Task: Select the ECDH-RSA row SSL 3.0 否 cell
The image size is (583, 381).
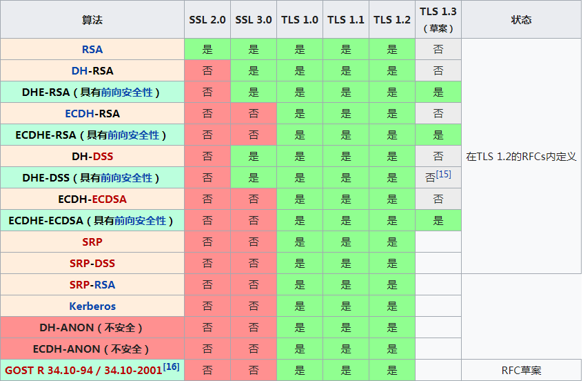Action: (x=254, y=114)
